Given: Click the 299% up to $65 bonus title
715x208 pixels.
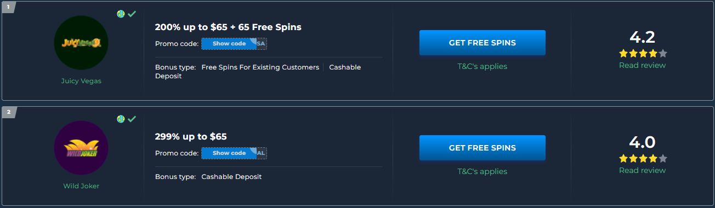Looking at the screenshot, I should point(191,137).
